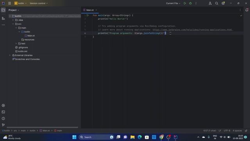250x141 pixels.
Task: Click the taskbar Search box
Action: point(96,137)
